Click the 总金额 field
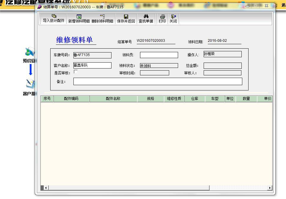The height and width of the screenshot is (199, 286). tap(222, 66)
